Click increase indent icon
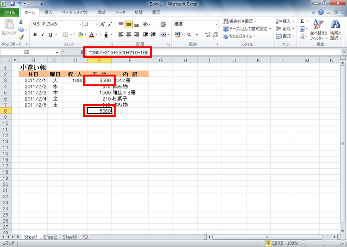 point(153,34)
